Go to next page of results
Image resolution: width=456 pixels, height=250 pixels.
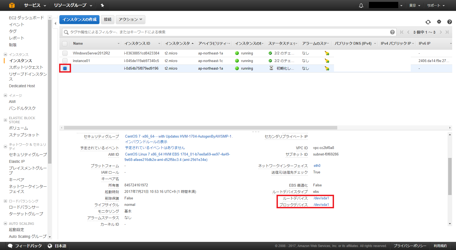[441, 32]
